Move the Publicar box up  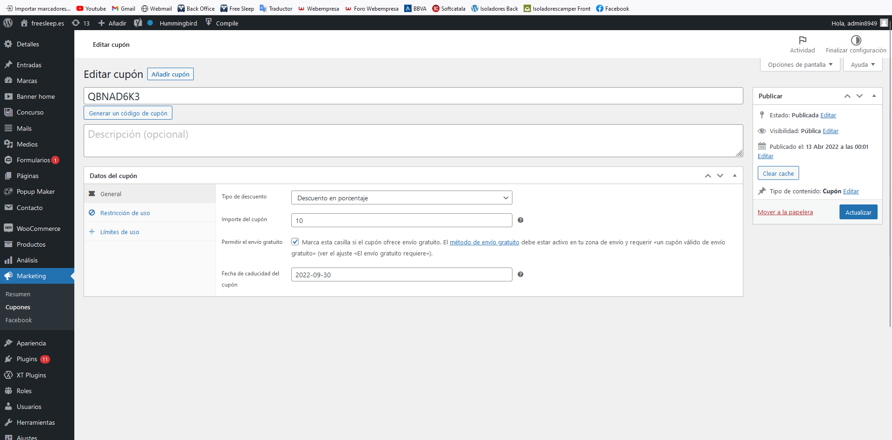pyautogui.click(x=847, y=96)
